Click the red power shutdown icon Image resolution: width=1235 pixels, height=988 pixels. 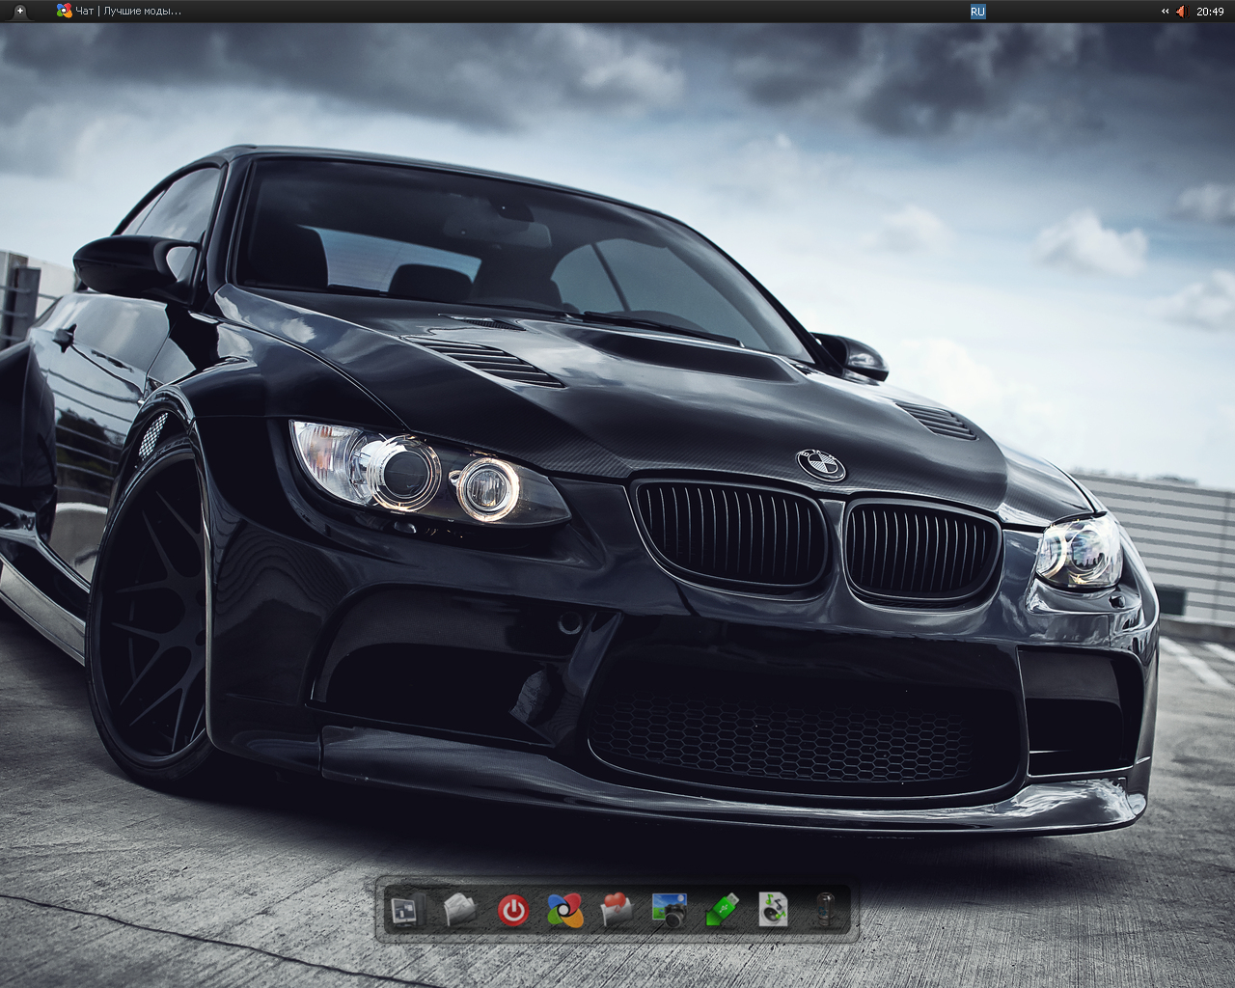coord(512,910)
